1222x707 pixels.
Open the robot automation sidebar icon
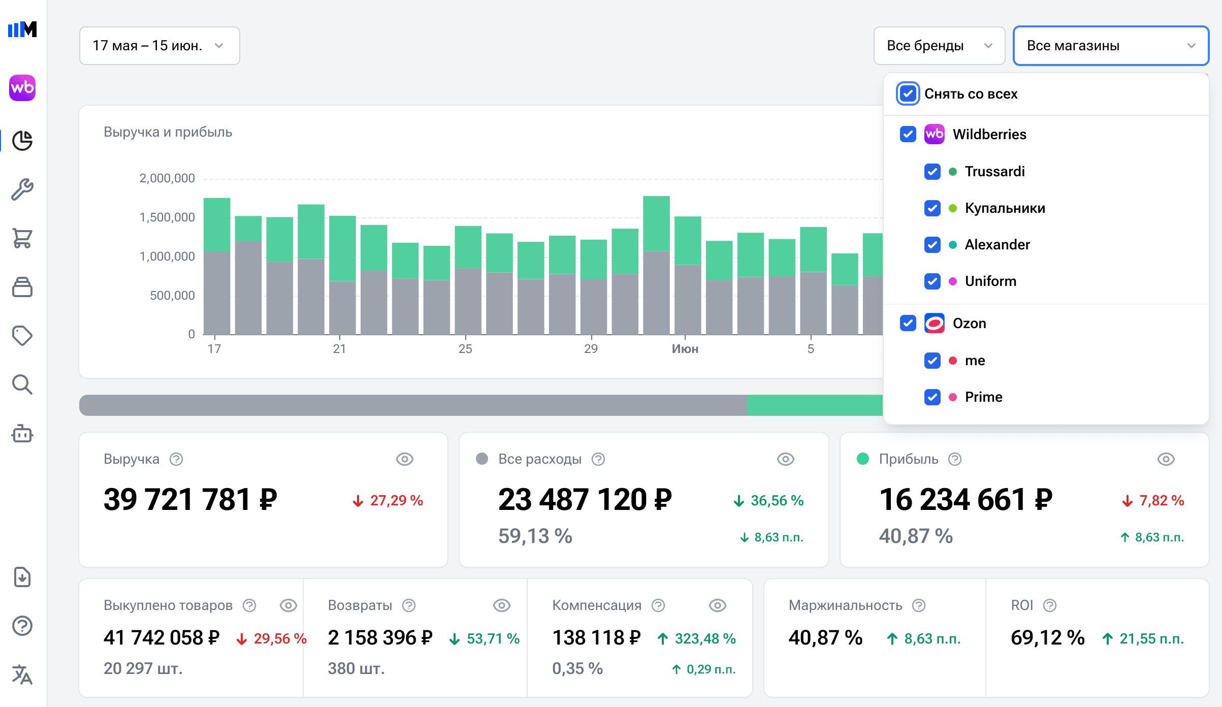[x=22, y=433]
